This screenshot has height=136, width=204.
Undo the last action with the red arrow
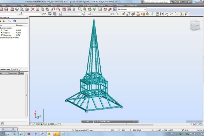tap(53, 9)
